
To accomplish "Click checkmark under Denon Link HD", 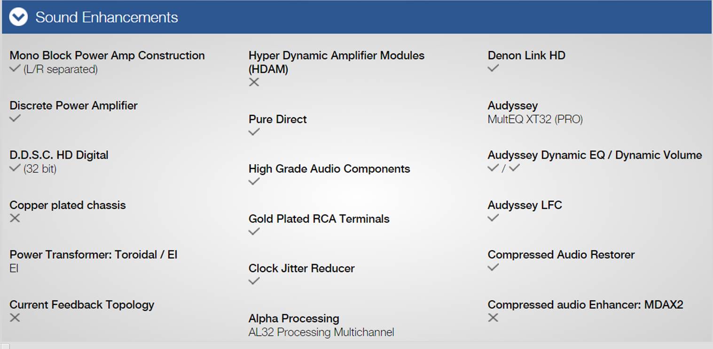I will click(x=493, y=68).
